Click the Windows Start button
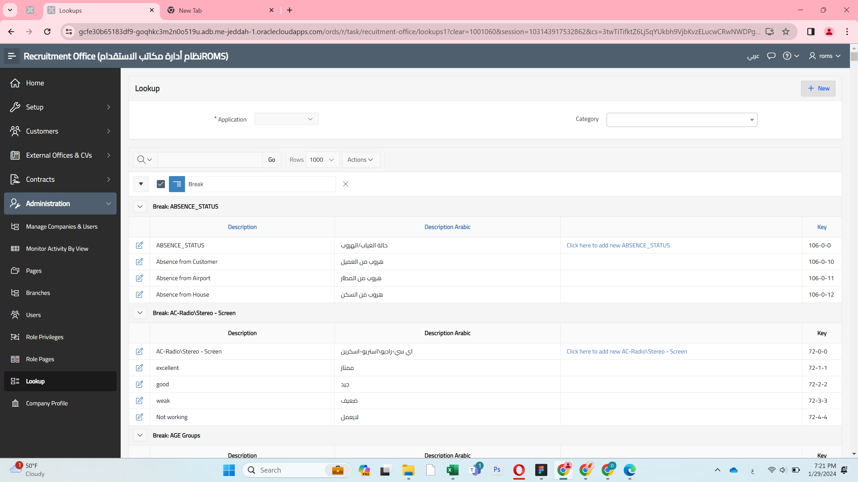Viewport: 858px width, 482px height. point(229,470)
